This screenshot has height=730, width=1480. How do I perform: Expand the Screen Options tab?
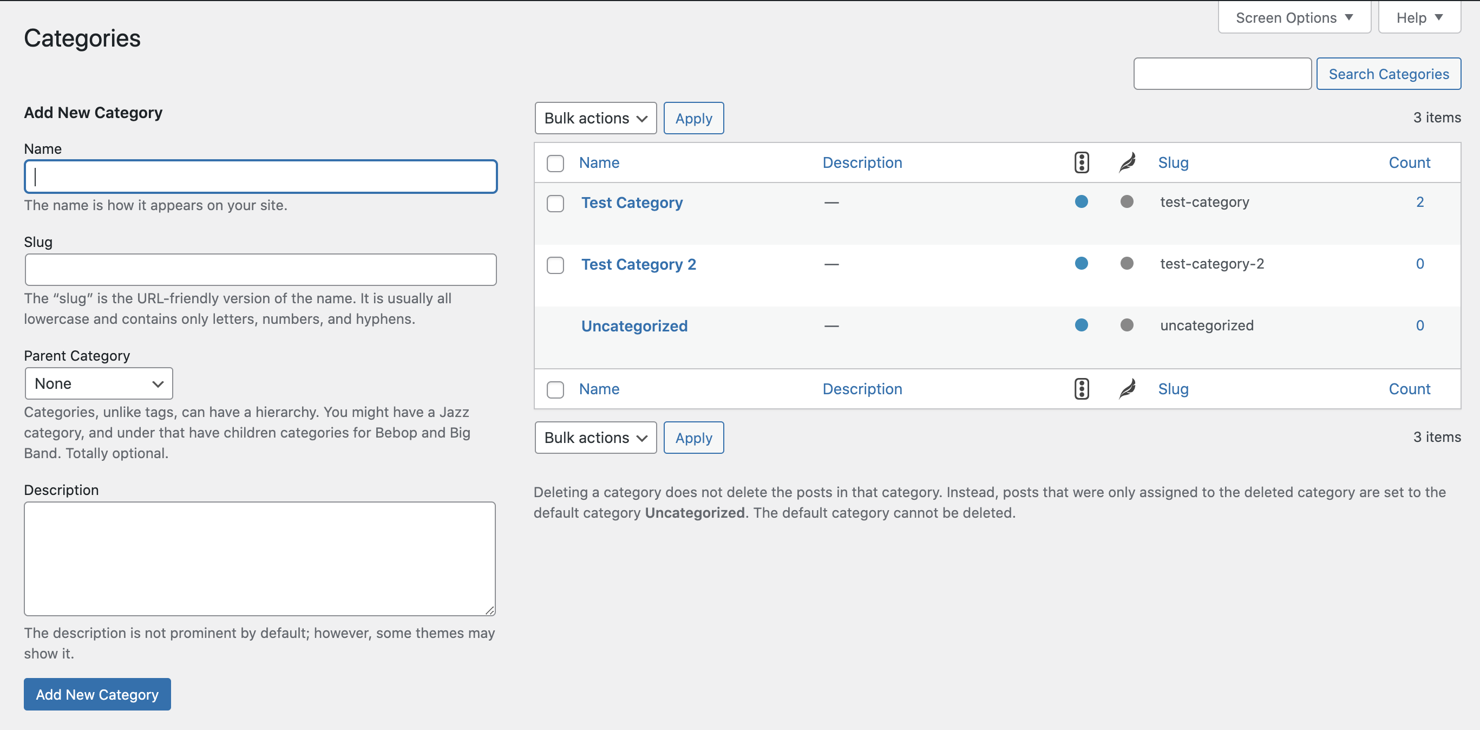click(1294, 18)
